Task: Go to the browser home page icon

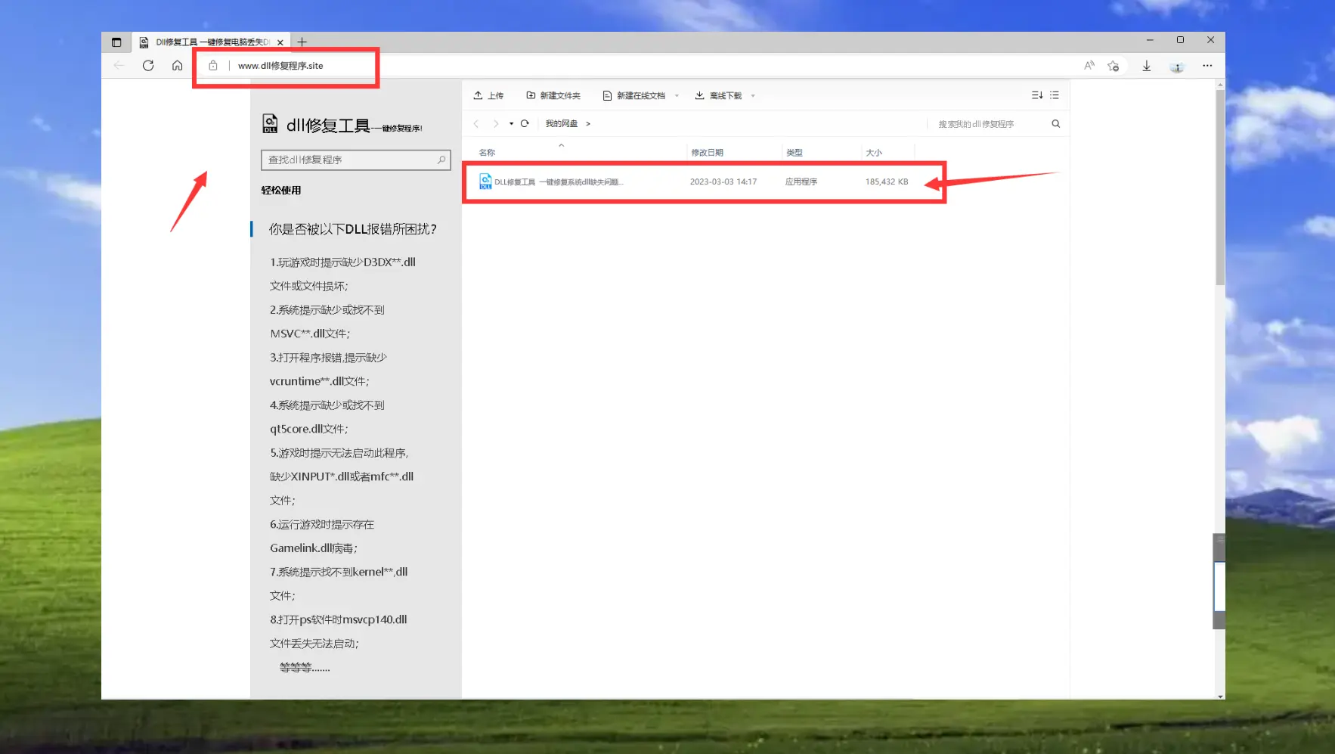Action: 177,66
